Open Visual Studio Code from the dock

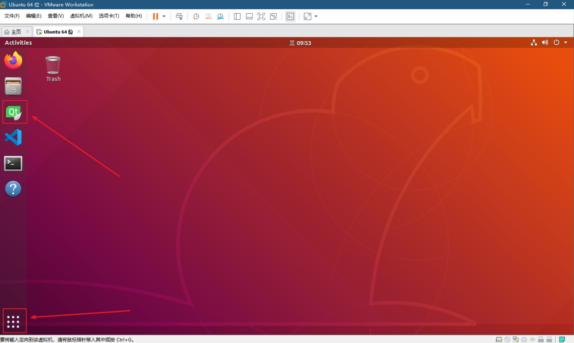[x=13, y=137]
